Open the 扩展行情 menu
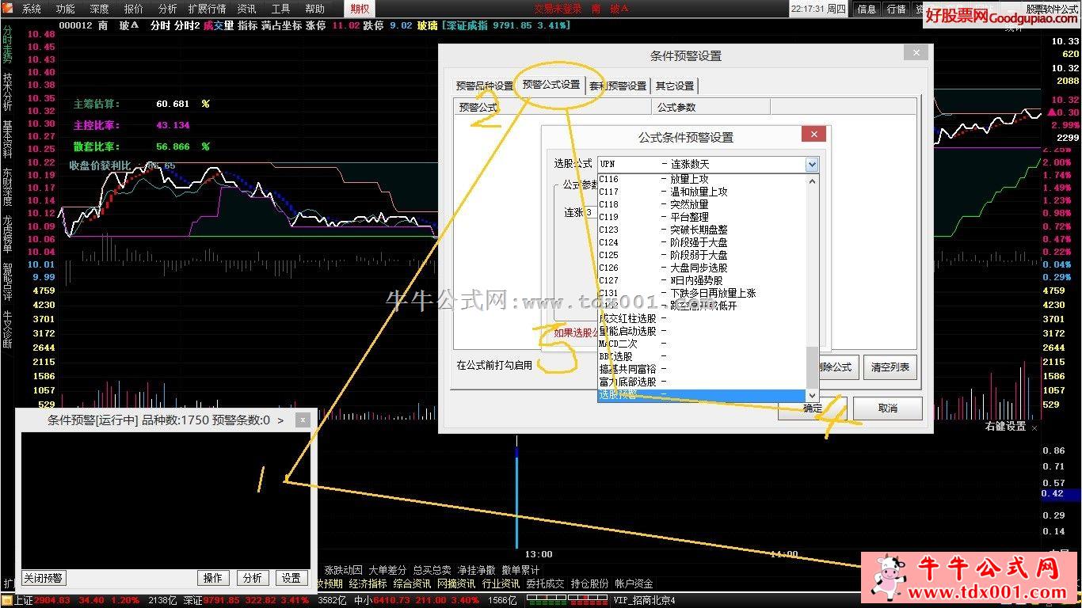Image resolution: width=1082 pixels, height=608 pixels. pos(207,9)
